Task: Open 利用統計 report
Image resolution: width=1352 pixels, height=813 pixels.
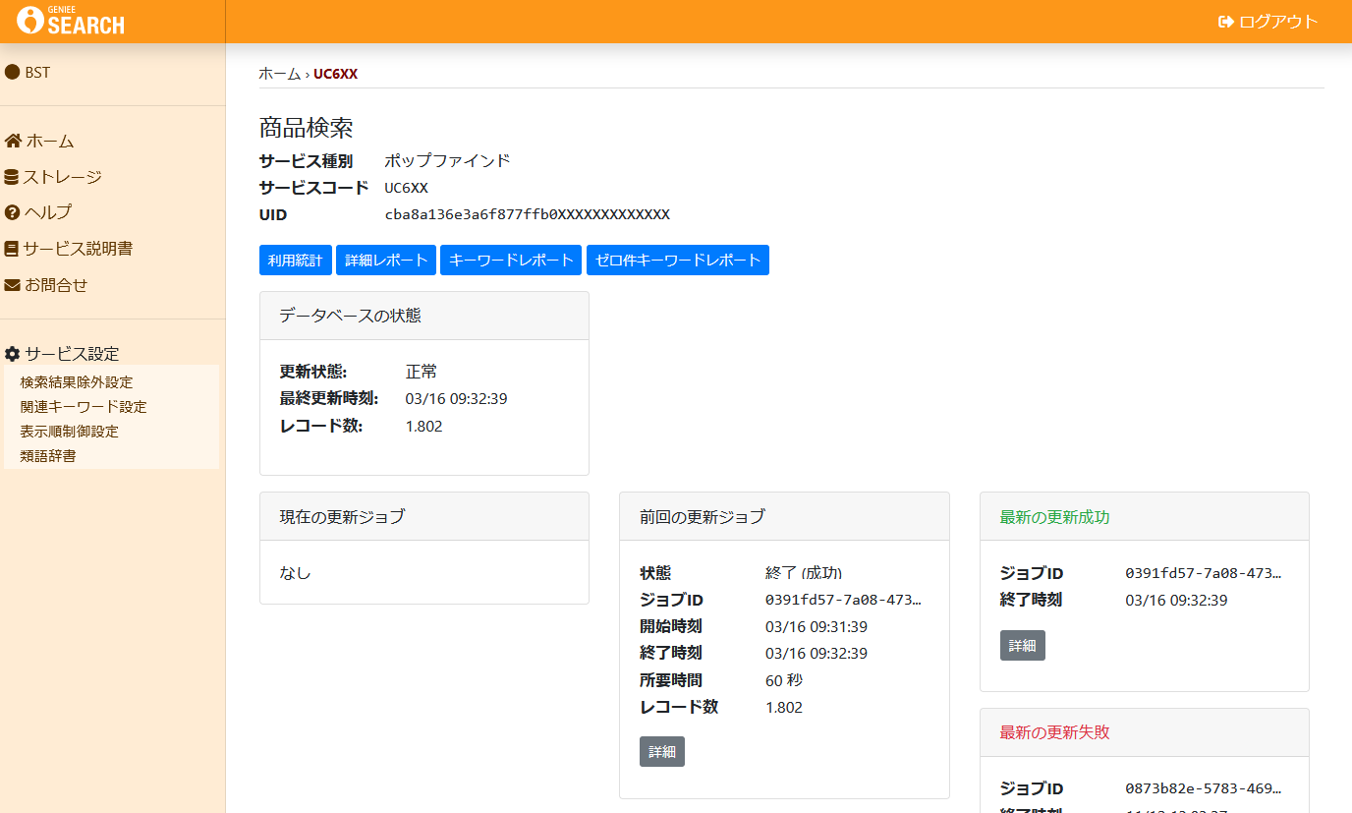Action: pos(296,261)
